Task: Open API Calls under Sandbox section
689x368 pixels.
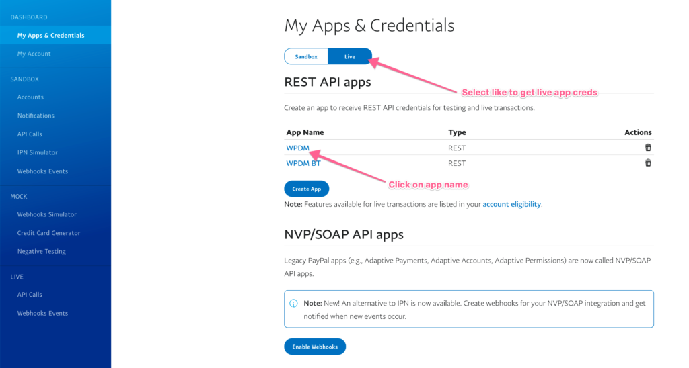Action: (x=30, y=134)
